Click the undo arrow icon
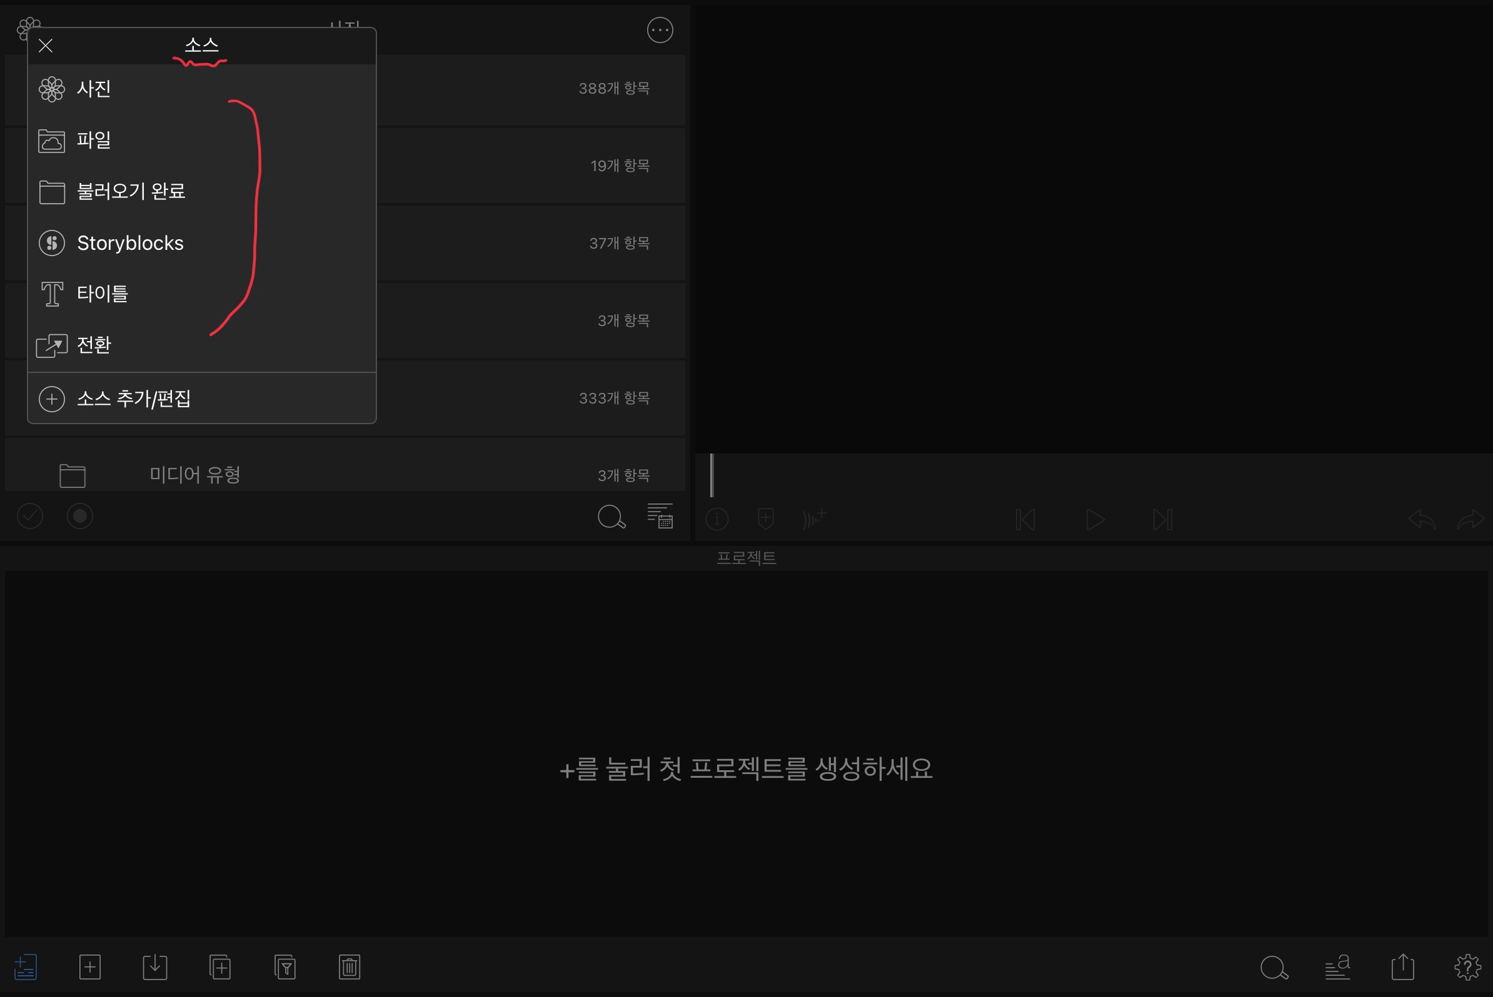 pos(1422,520)
